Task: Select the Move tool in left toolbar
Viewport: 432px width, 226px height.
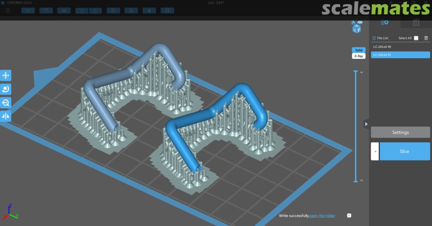Action: tap(6, 75)
